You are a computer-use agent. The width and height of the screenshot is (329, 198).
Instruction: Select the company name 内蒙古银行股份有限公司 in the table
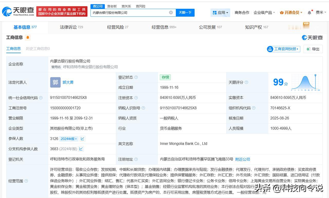point(70,61)
